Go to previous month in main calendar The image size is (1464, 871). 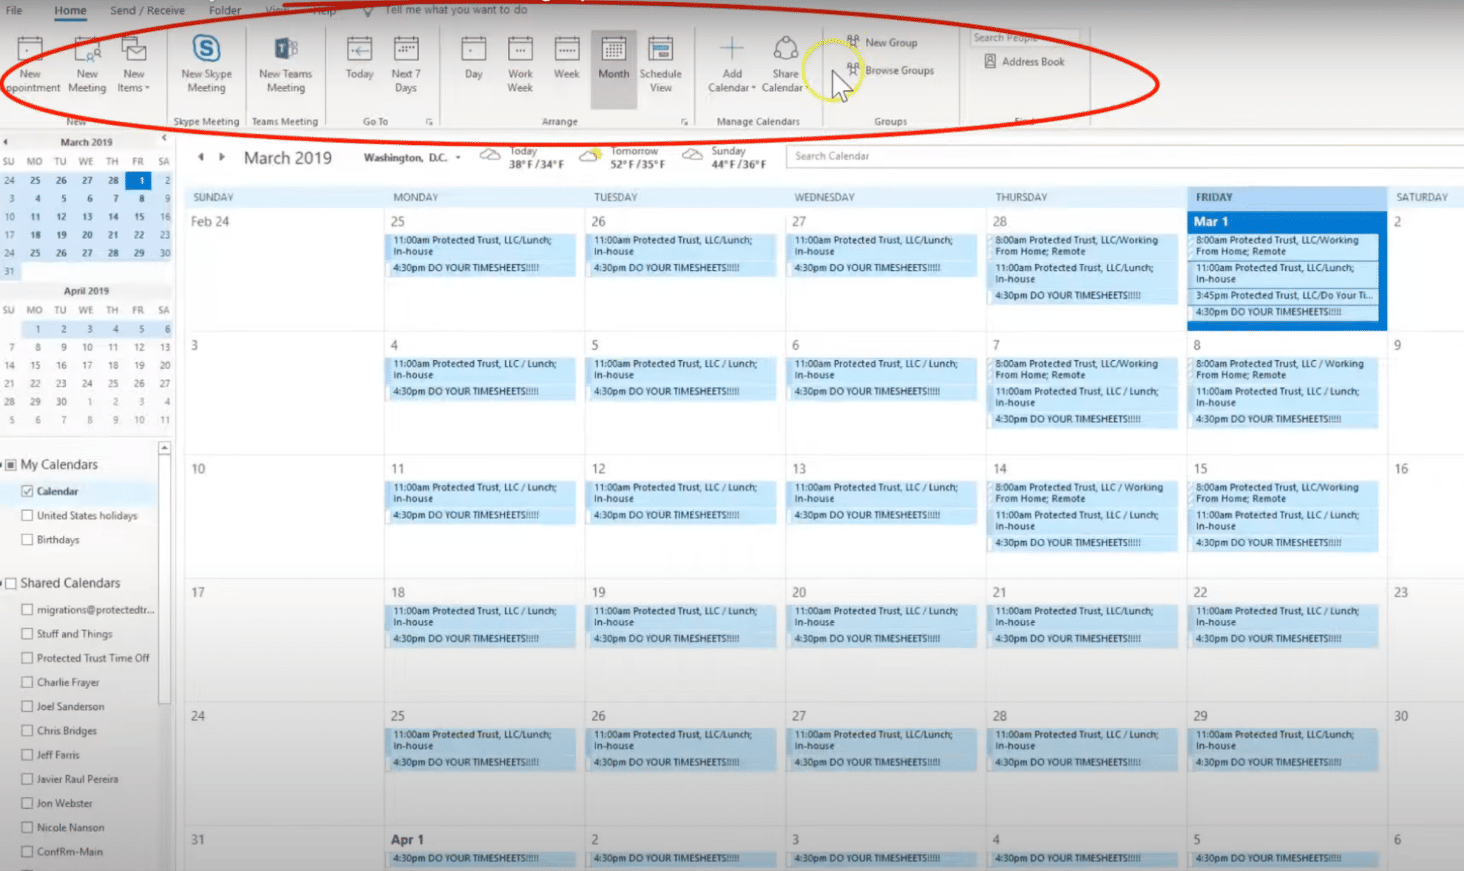[201, 157]
